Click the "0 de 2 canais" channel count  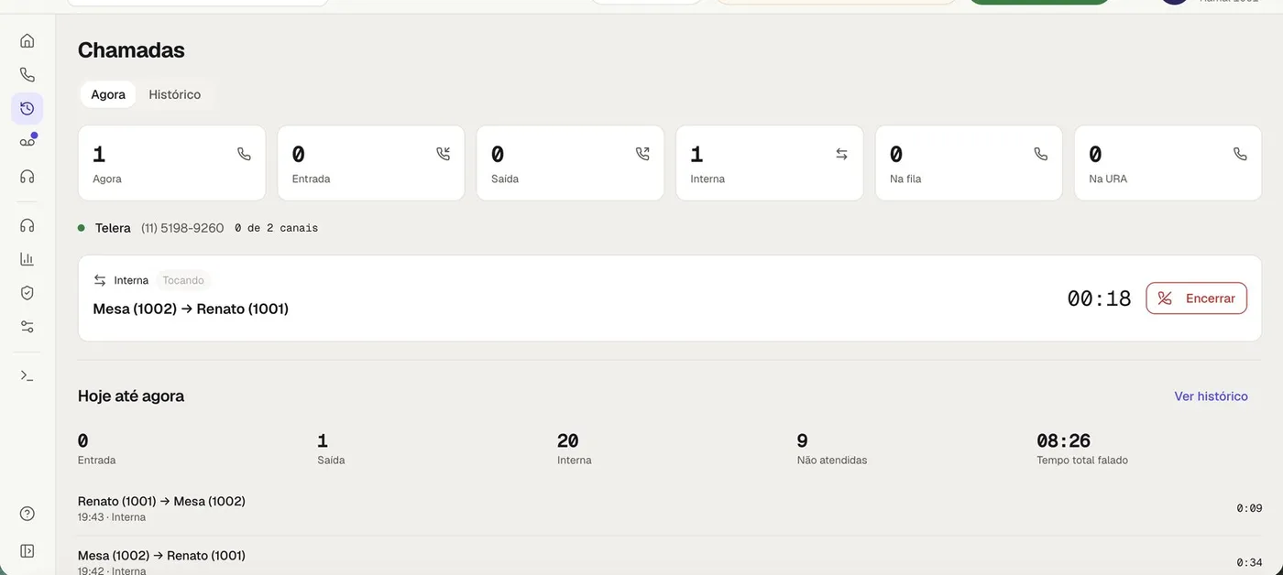[277, 228]
